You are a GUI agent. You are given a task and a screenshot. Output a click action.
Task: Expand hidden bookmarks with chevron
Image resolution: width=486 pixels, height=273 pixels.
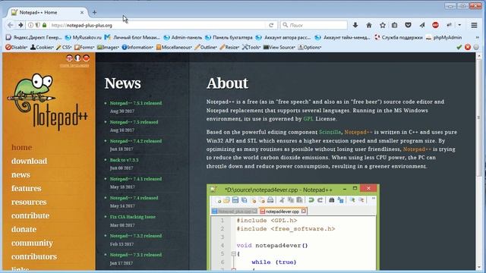click(x=478, y=37)
